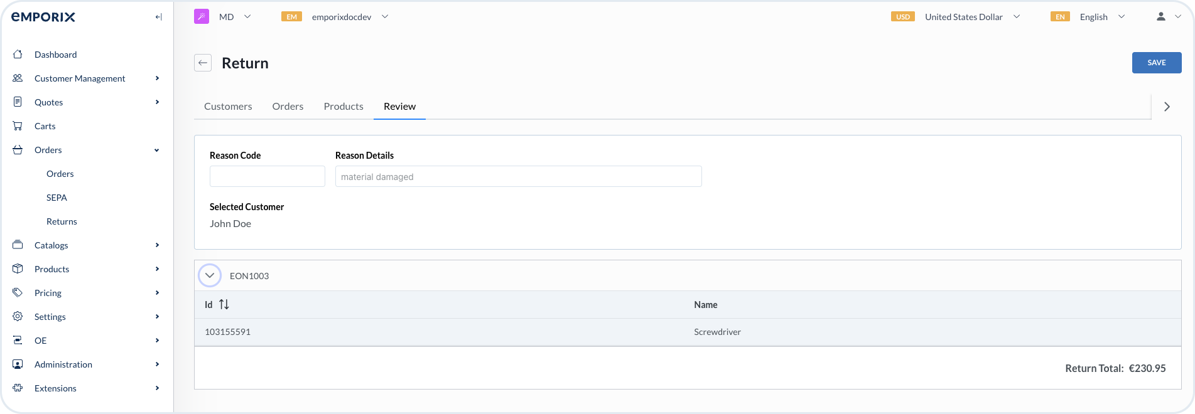
Task: Switch to the Products tab
Action: pos(343,107)
